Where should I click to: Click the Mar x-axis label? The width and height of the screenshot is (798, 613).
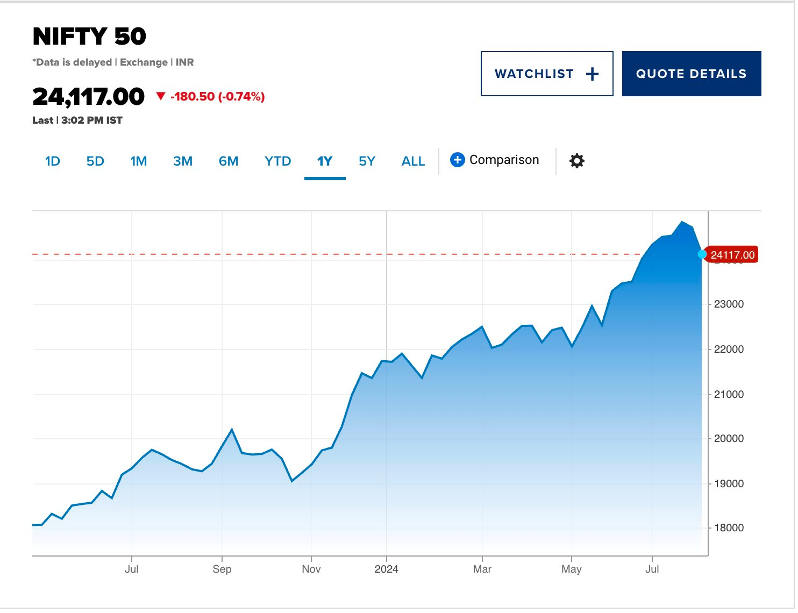coord(482,569)
